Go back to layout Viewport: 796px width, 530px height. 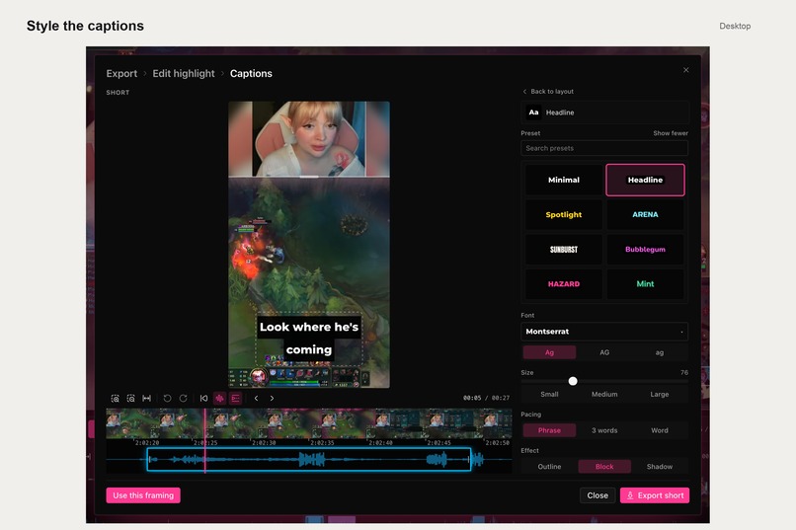[548, 91]
